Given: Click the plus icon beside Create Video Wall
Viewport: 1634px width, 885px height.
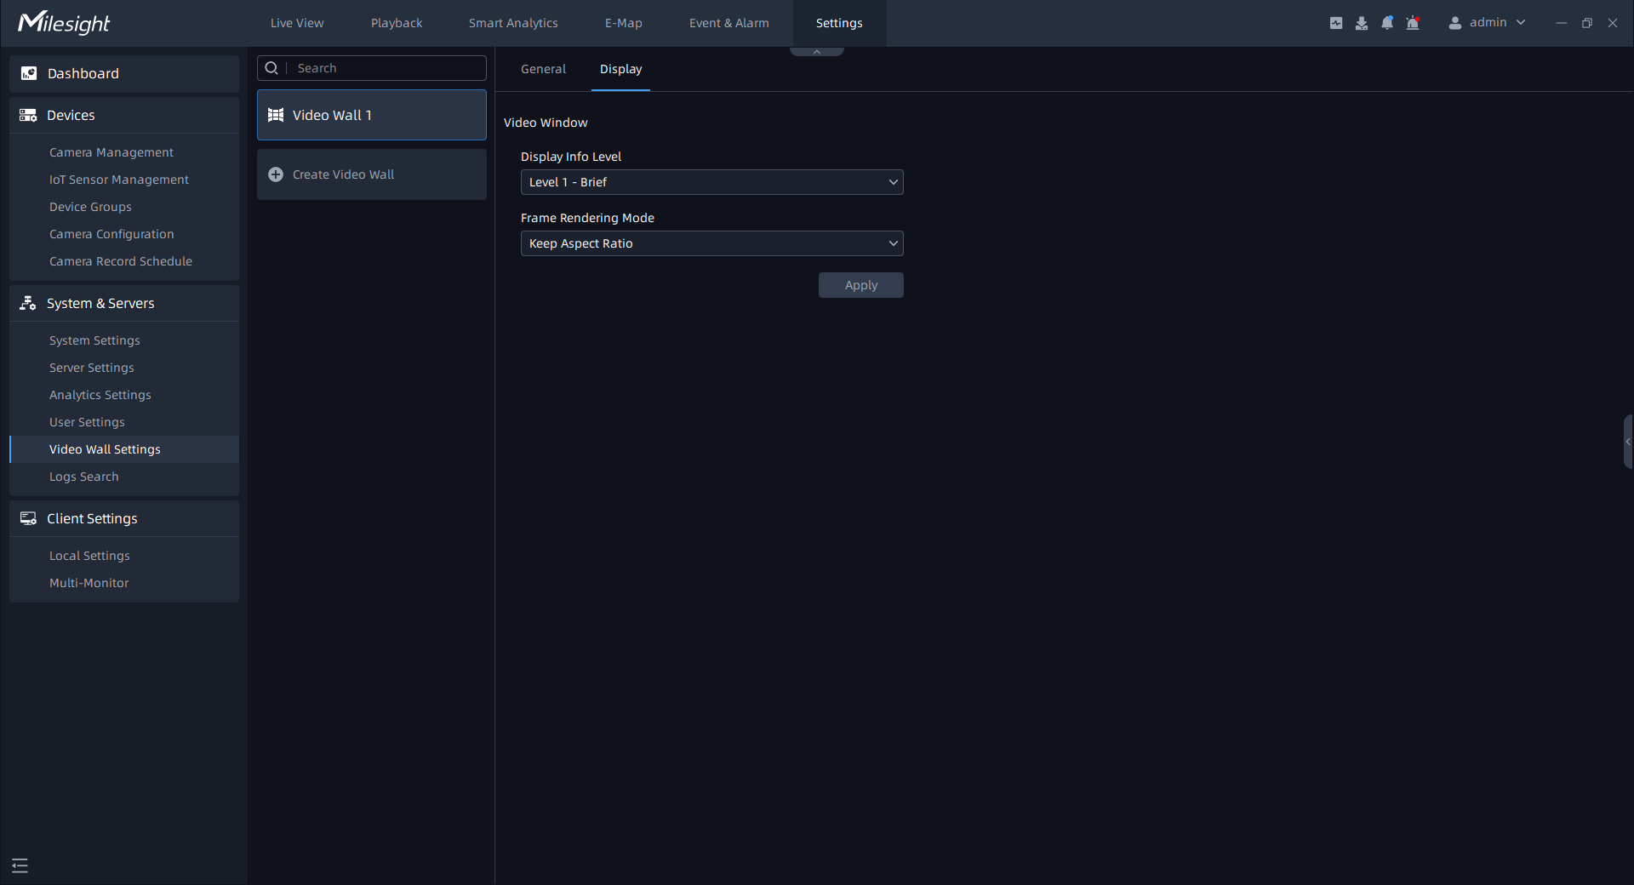Looking at the screenshot, I should (276, 174).
